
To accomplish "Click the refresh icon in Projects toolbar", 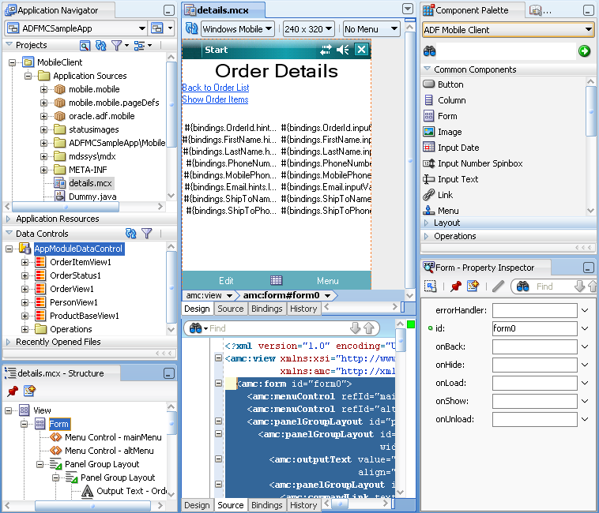I will [101, 46].
